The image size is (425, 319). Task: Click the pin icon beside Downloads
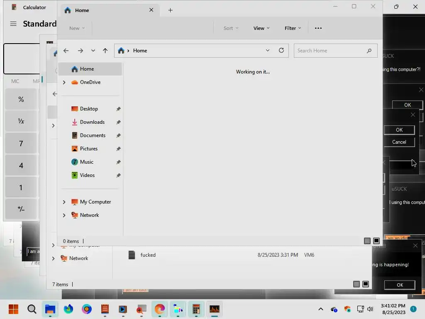tap(118, 122)
